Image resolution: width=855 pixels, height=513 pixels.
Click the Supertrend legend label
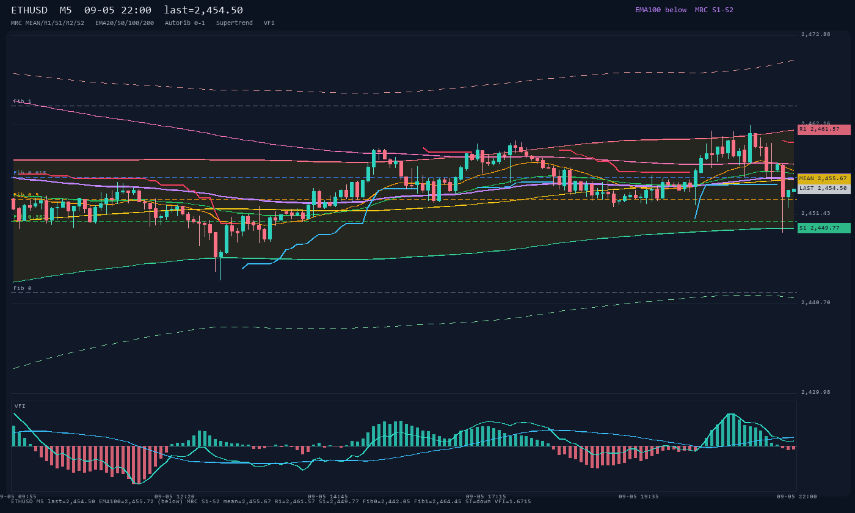(x=235, y=23)
